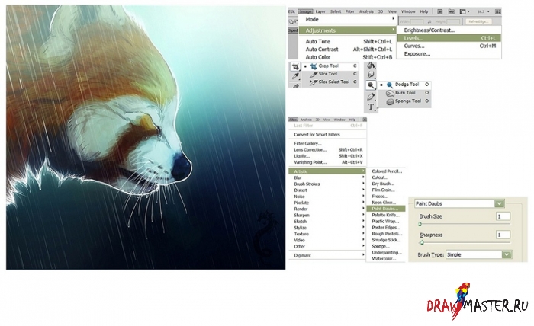Select the Paint Bucket tool icon

(371, 66)
